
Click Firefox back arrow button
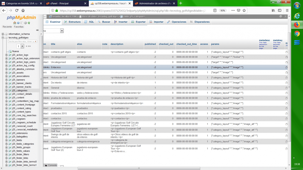[4, 10]
